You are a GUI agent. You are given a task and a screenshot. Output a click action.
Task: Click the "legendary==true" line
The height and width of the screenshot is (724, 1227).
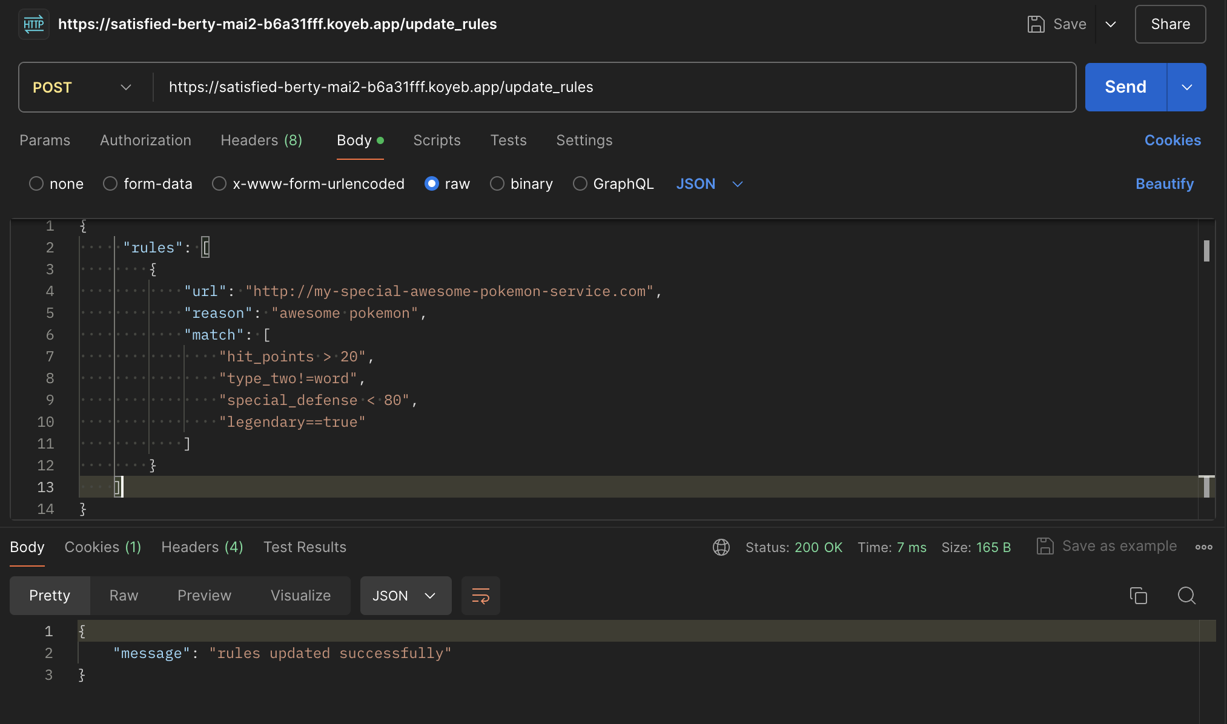click(x=293, y=422)
